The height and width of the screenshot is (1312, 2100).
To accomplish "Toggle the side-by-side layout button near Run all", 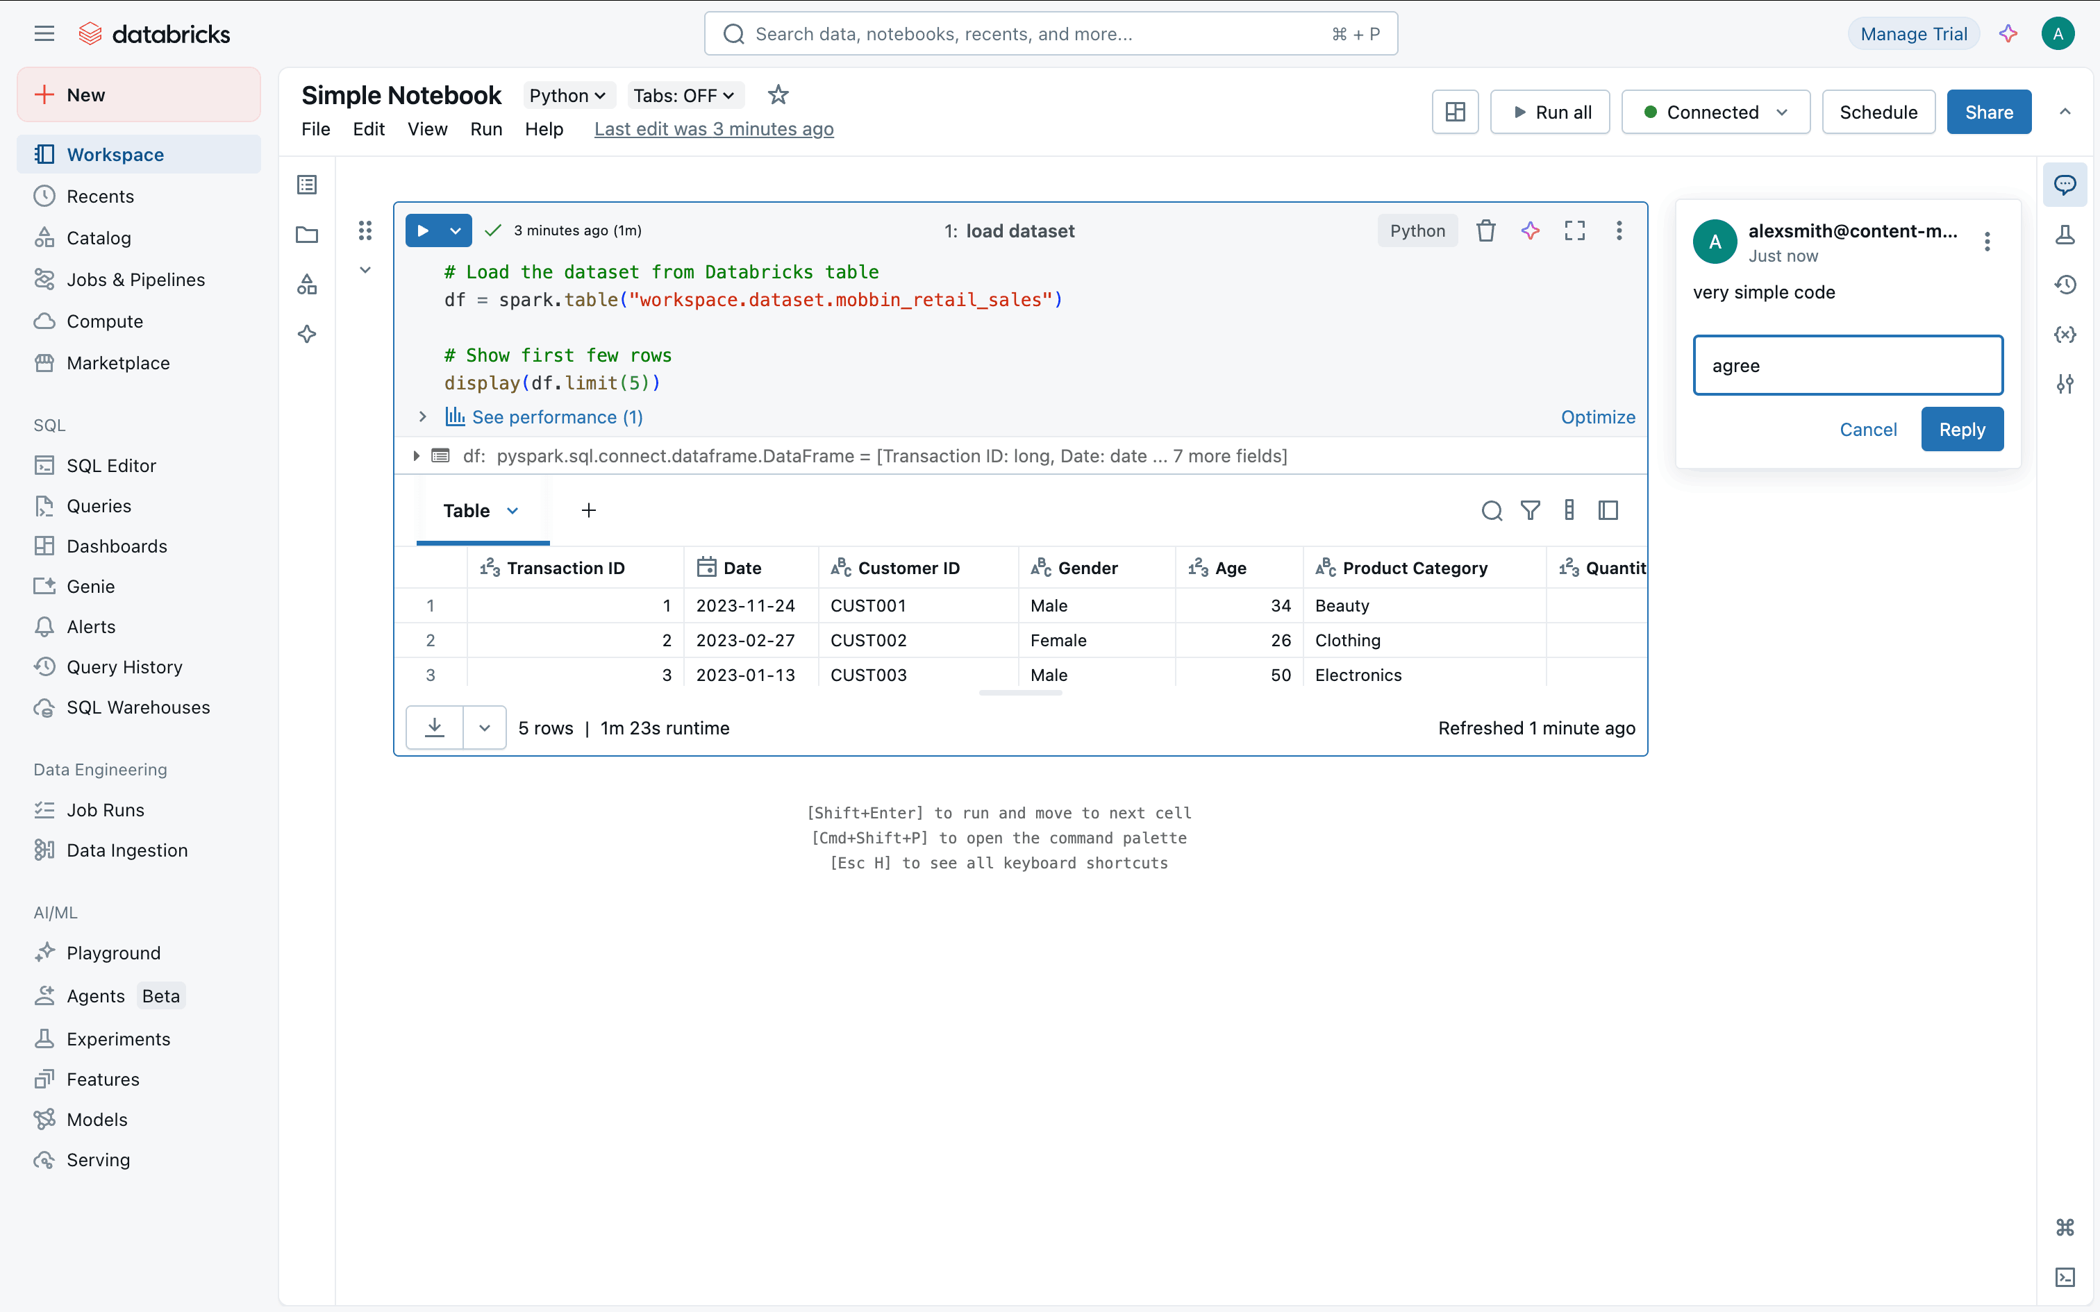I will click(x=1454, y=112).
